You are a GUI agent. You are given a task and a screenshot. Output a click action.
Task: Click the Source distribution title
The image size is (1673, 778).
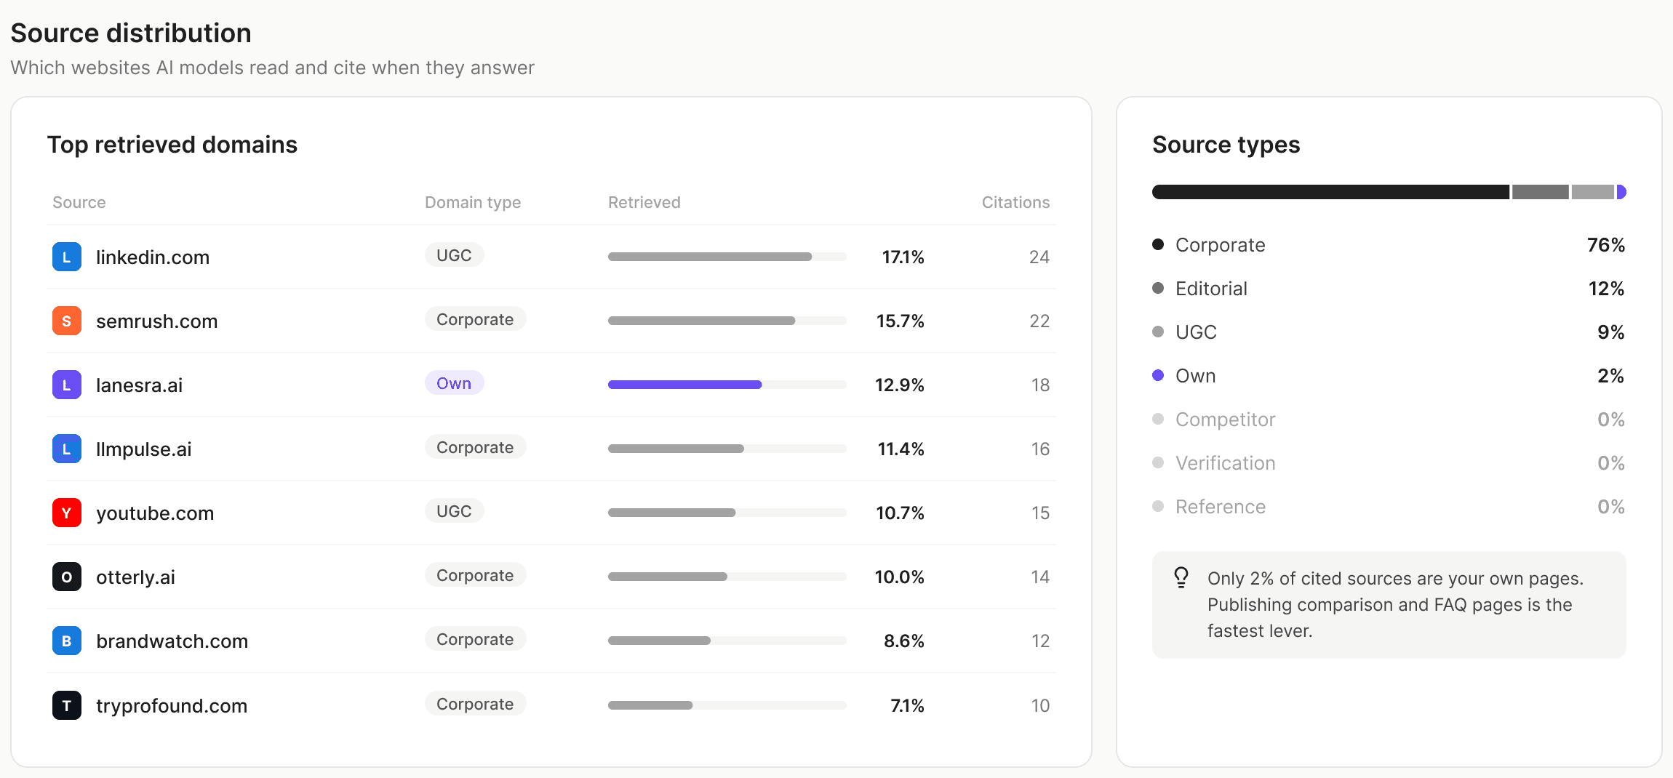click(x=131, y=33)
